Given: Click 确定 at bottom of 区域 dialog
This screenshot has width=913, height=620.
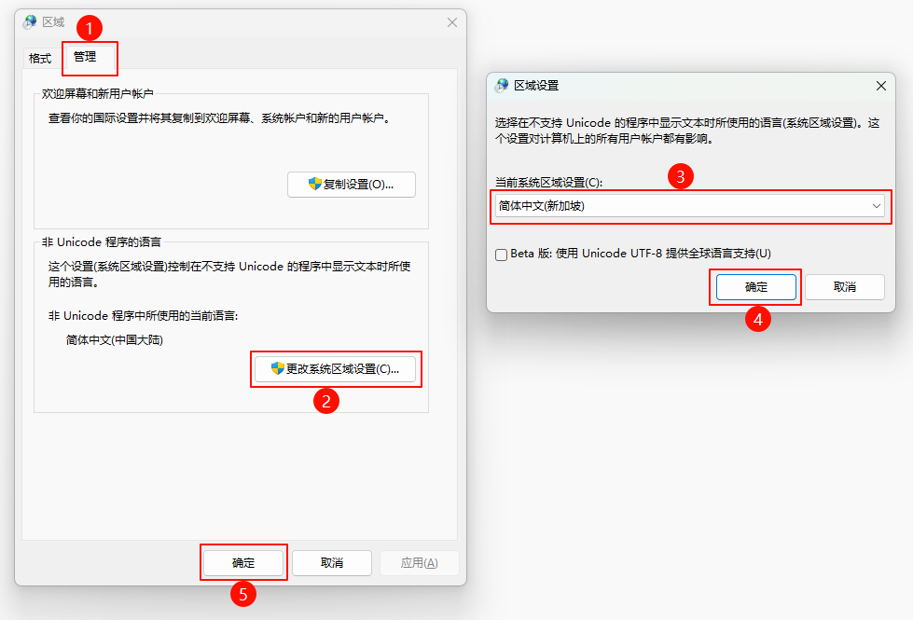Looking at the screenshot, I should (x=243, y=563).
